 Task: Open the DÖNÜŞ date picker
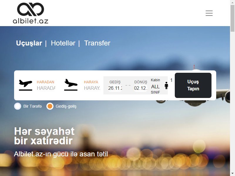tap(141, 88)
